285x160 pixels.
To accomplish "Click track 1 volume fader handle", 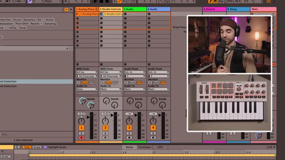I will [88, 117].
